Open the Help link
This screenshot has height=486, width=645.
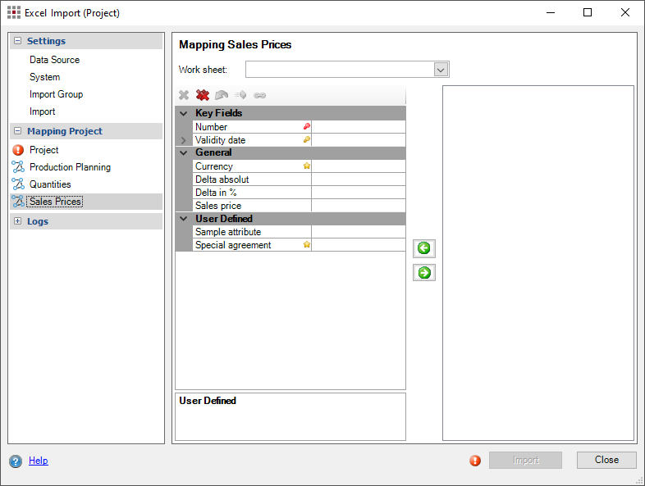39,461
